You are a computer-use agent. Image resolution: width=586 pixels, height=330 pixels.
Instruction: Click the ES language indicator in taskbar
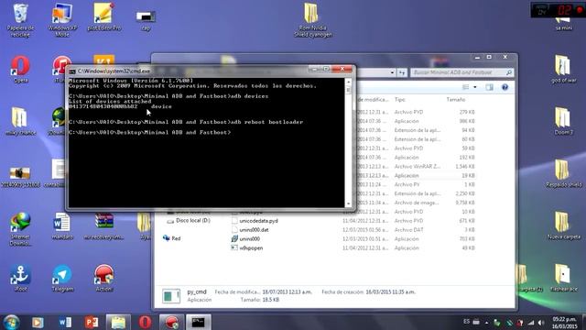(x=466, y=322)
